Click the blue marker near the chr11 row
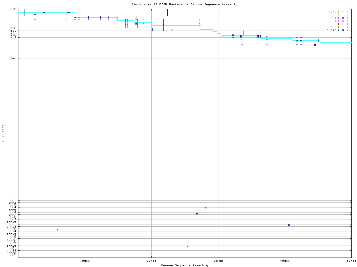Screen dimensions: 357x267 tap(289, 225)
